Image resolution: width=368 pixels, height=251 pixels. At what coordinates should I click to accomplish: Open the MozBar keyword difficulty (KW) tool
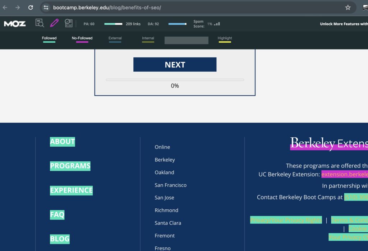click(69, 23)
